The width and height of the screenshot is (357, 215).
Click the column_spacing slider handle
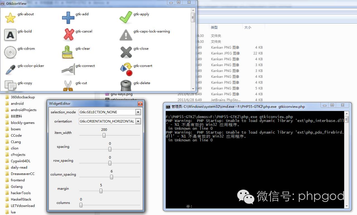pyautogui.click(x=111, y=177)
